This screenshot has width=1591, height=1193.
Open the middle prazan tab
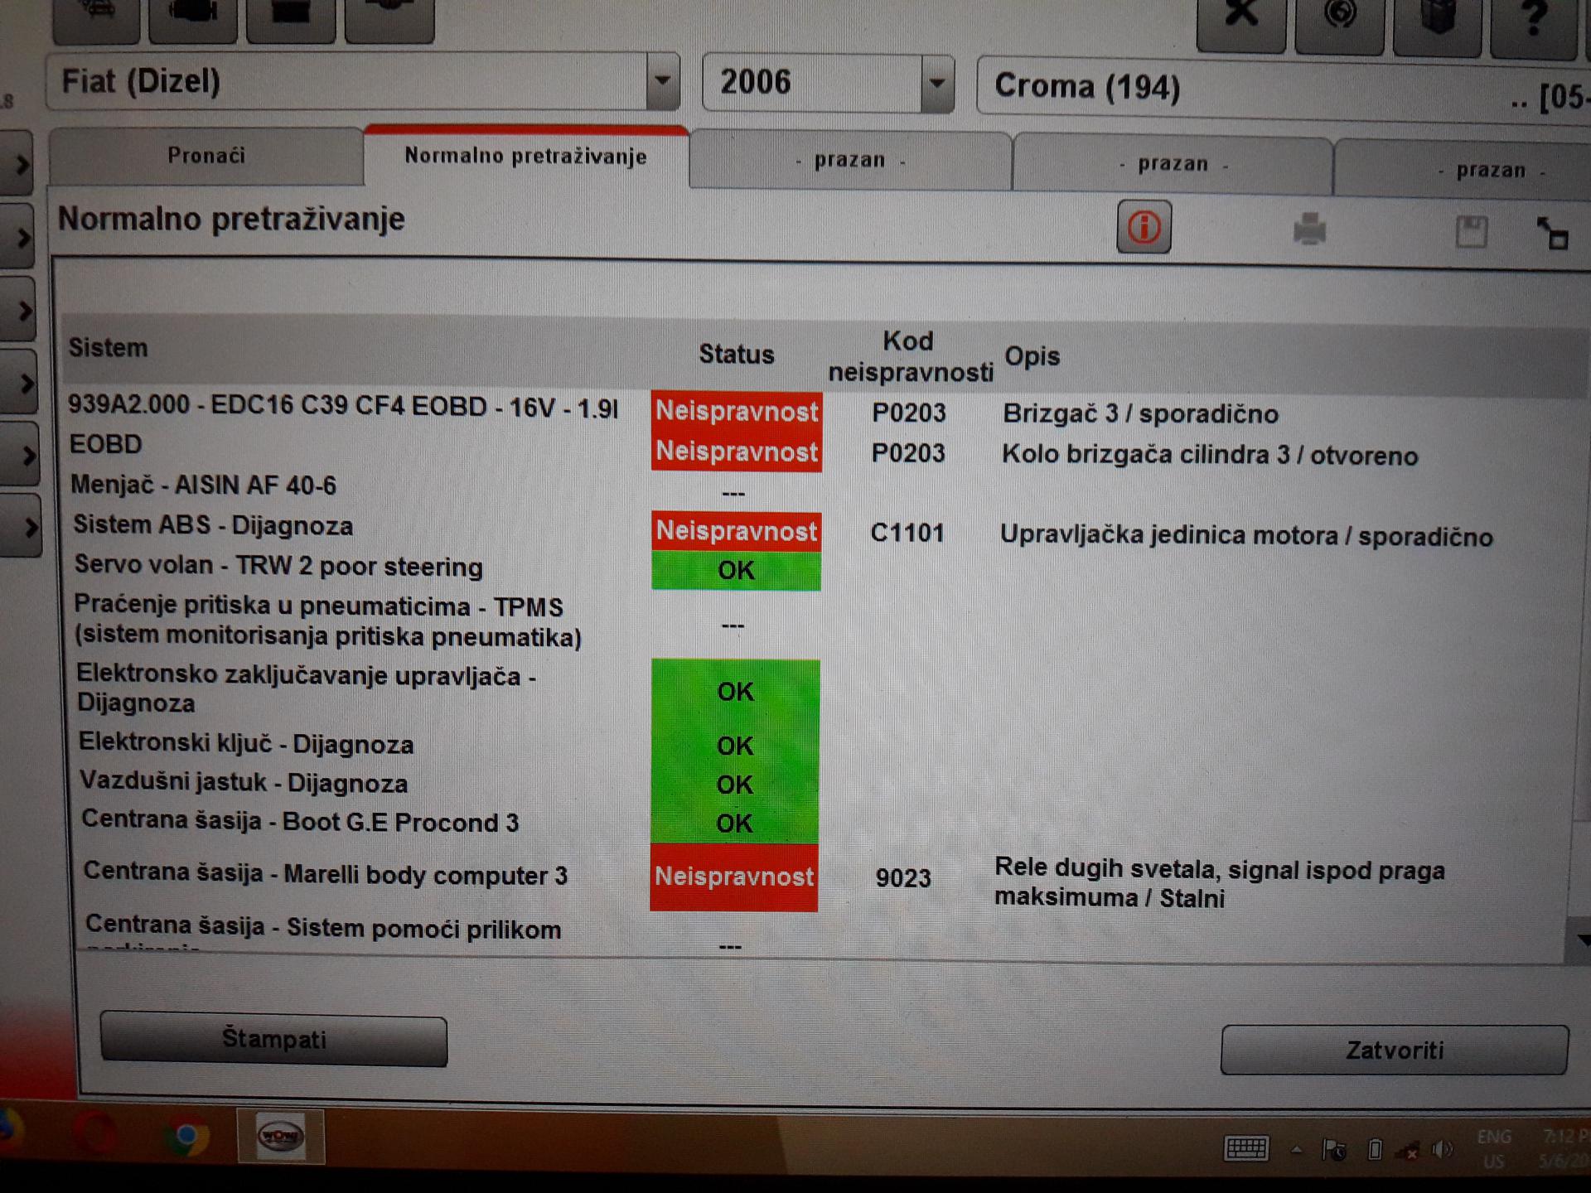(x=1173, y=164)
